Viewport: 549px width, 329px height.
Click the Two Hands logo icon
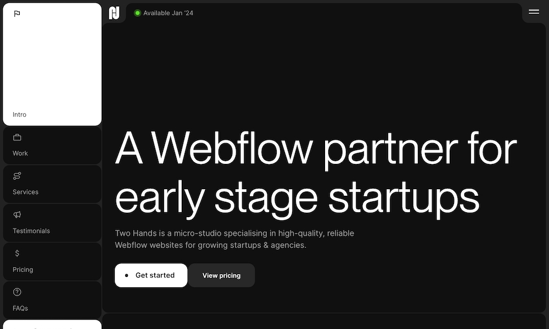[x=114, y=13]
